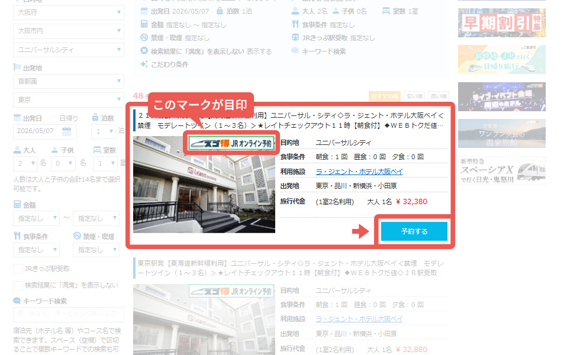Click the person icon beside 大人 sidebar label
The width and height of the screenshot is (567, 355).
coord(17,149)
